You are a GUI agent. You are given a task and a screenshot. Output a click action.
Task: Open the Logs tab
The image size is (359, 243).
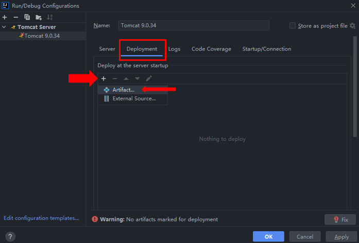coord(174,49)
